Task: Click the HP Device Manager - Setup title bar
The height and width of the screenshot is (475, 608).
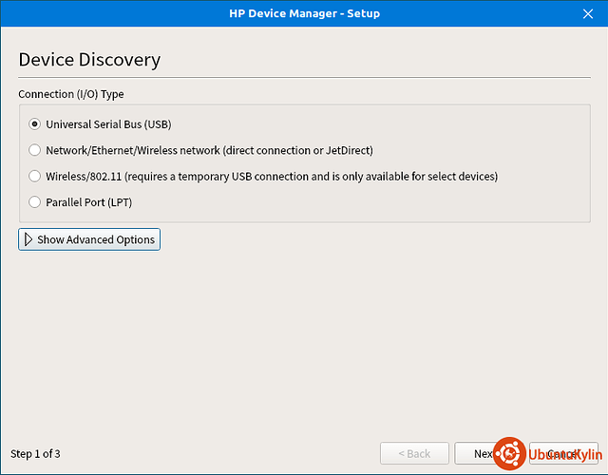Action: coord(304,13)
